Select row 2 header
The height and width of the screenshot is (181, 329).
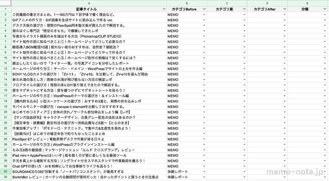[x=6, y=15]
